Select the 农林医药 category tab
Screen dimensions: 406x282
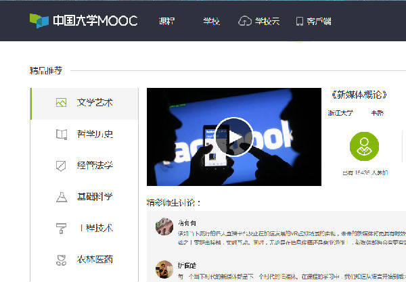[85, 259]
